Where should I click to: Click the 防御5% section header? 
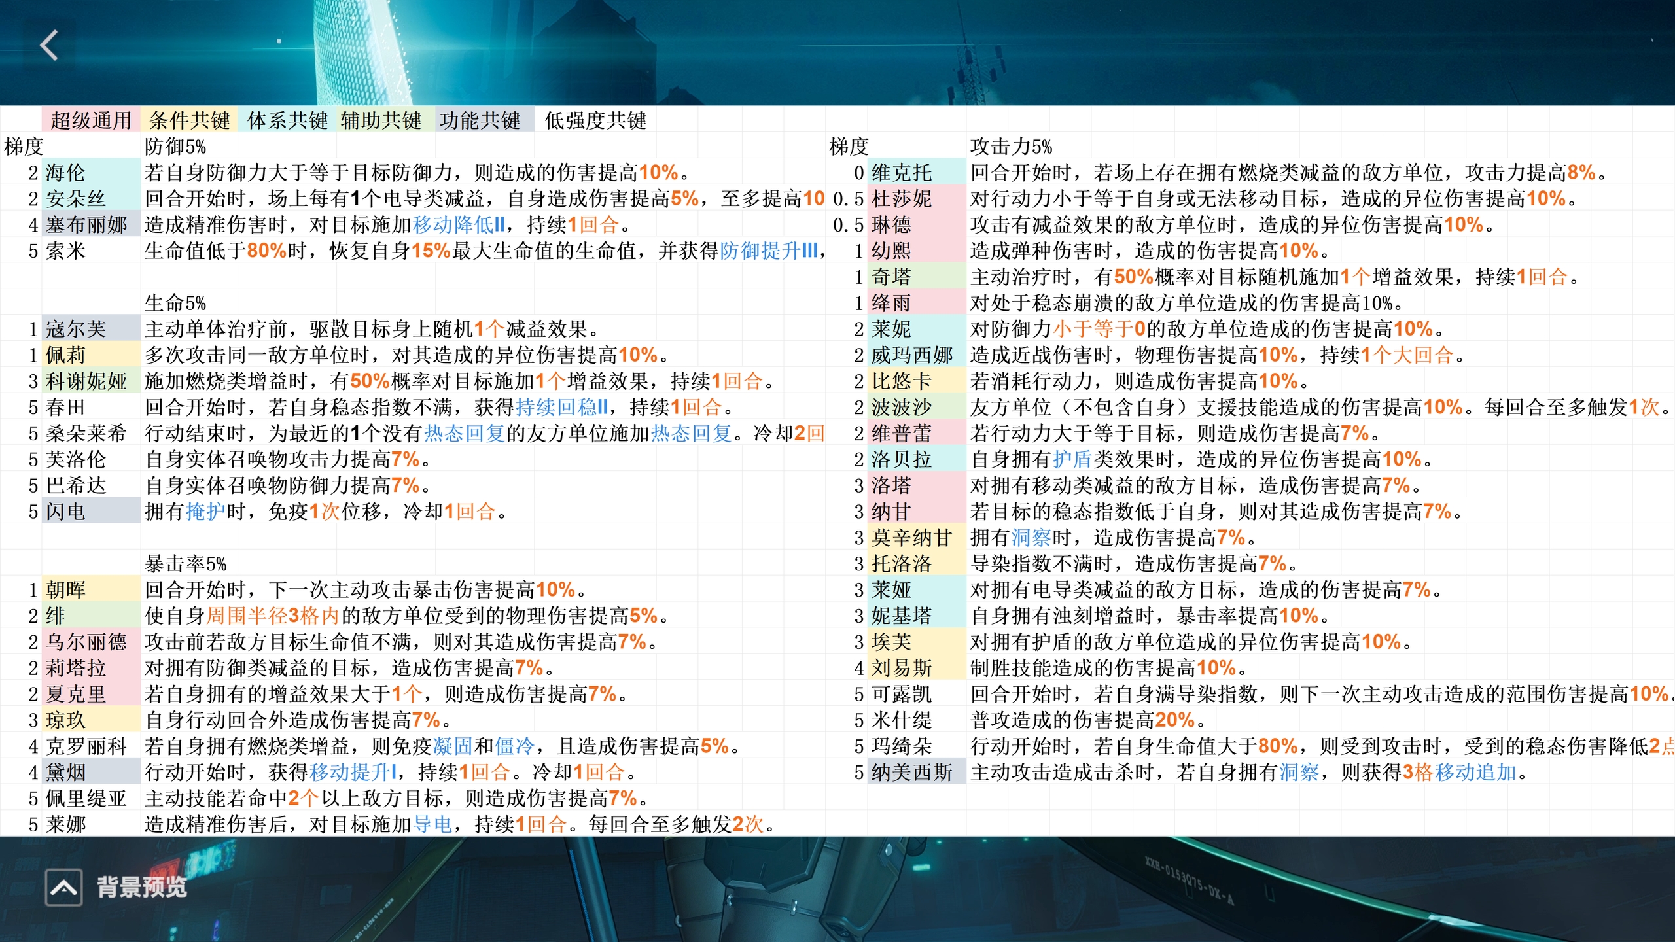(175, 147)
